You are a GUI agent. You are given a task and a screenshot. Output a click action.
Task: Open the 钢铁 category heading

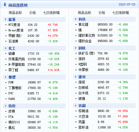[82, 48]
